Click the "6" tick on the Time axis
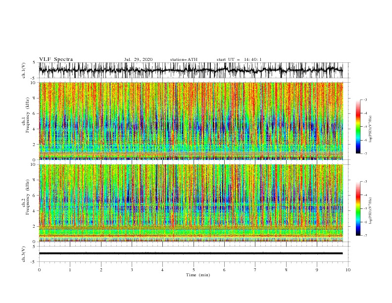 point(224,270)
